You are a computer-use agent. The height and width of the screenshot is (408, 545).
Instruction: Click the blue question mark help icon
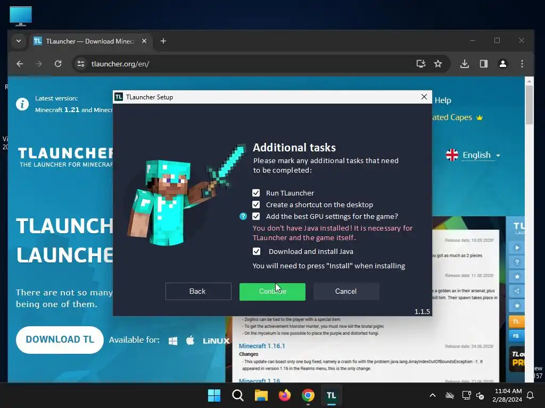point(243,217)
